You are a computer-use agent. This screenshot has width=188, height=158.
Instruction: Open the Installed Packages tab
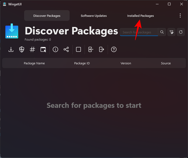point(141,16)
